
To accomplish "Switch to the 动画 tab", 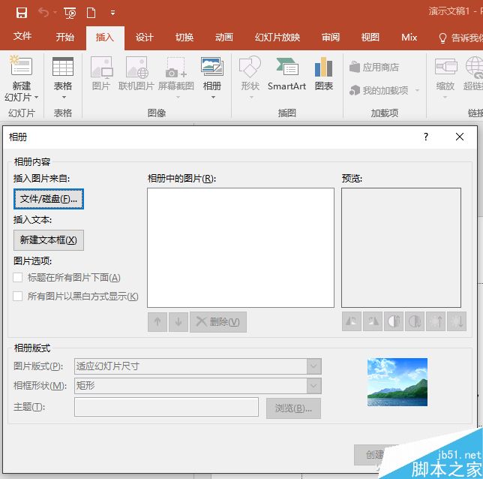I will click(x=224, y=38).
